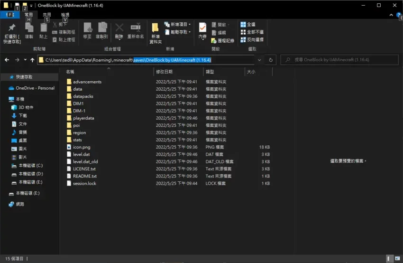Click the Edit icon in Open group
Image resolution: width=403 pixels, height=263 pixels.
[214, 33]
